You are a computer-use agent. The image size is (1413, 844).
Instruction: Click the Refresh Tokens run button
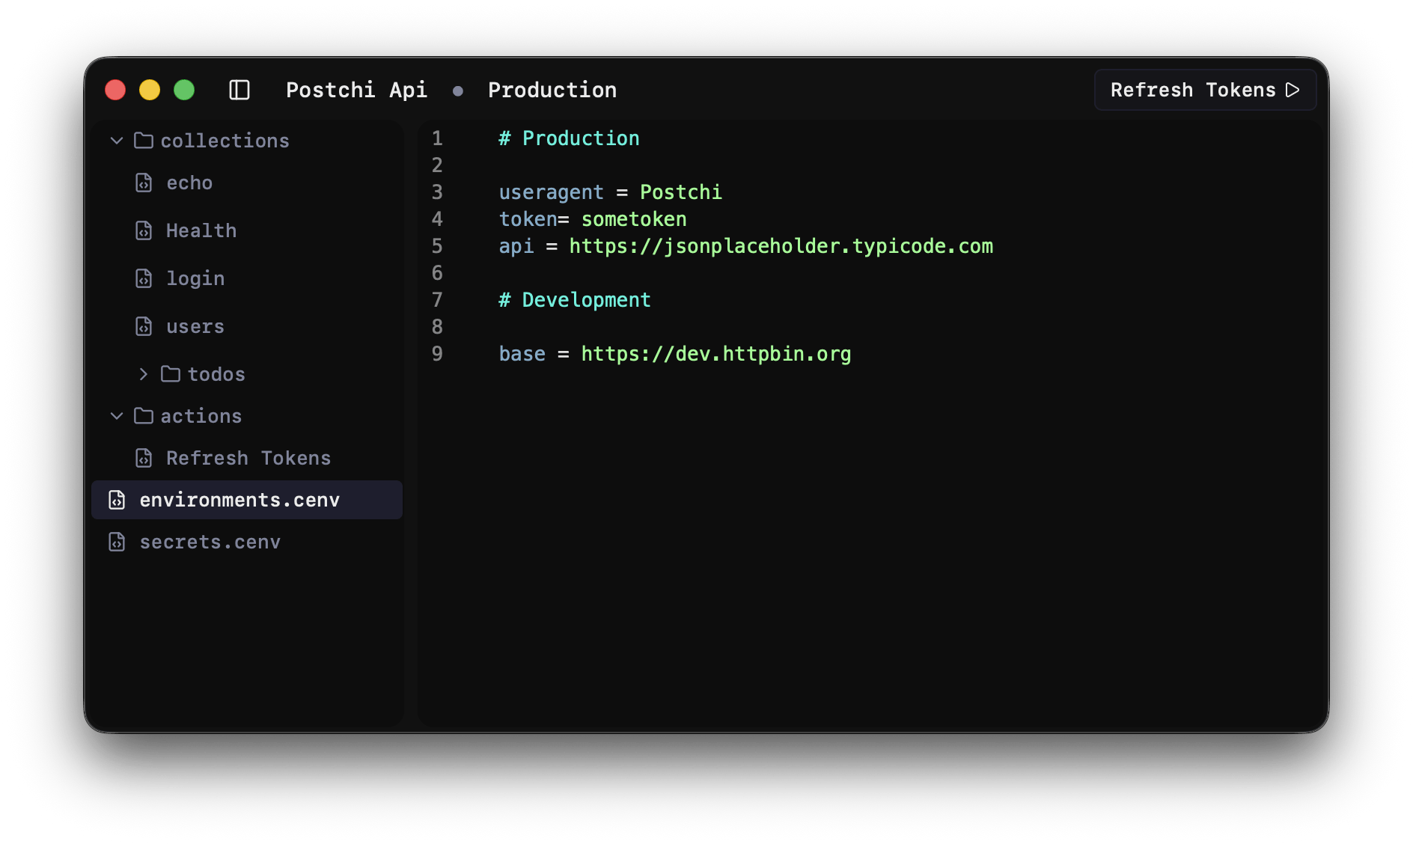(1204, 91)
